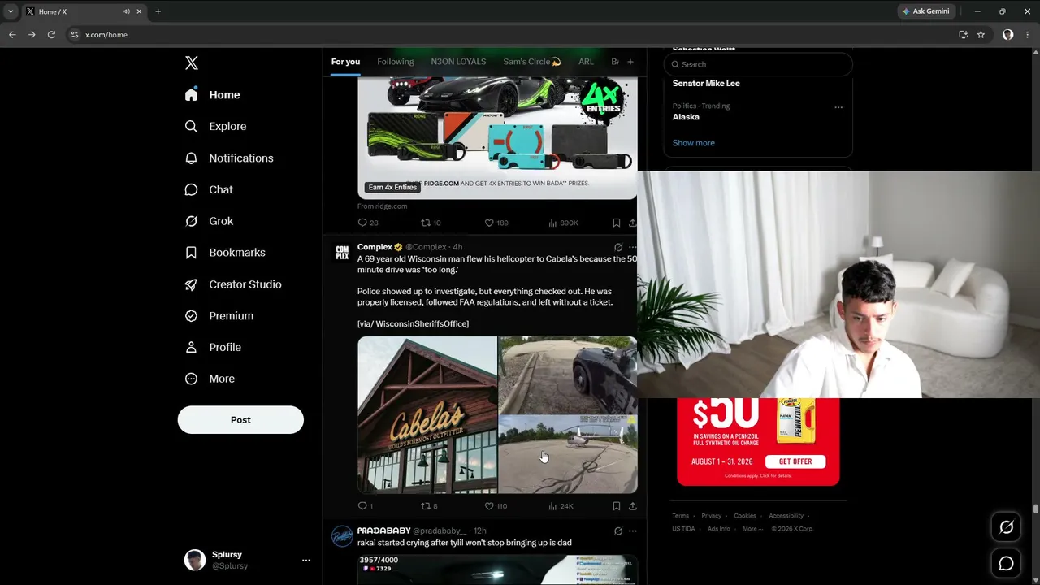Open the Ask Gemini button
The height and width of the screenshot is (585, 1040).
click(x=925, y=11)
